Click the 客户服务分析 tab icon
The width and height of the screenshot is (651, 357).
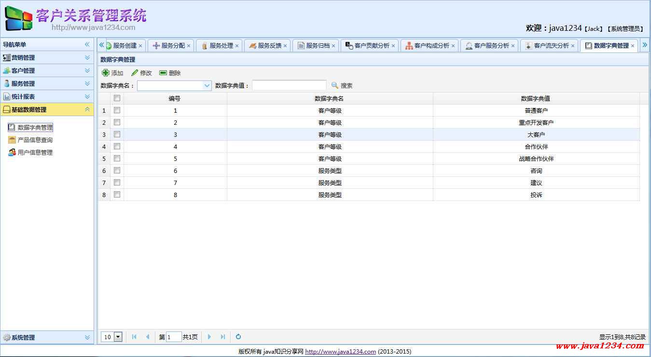pyautogui.click(x=469, y=46)
